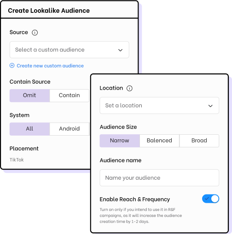The image size is (232, 234).
Task: Select Android under System
Action: (70, 129)
